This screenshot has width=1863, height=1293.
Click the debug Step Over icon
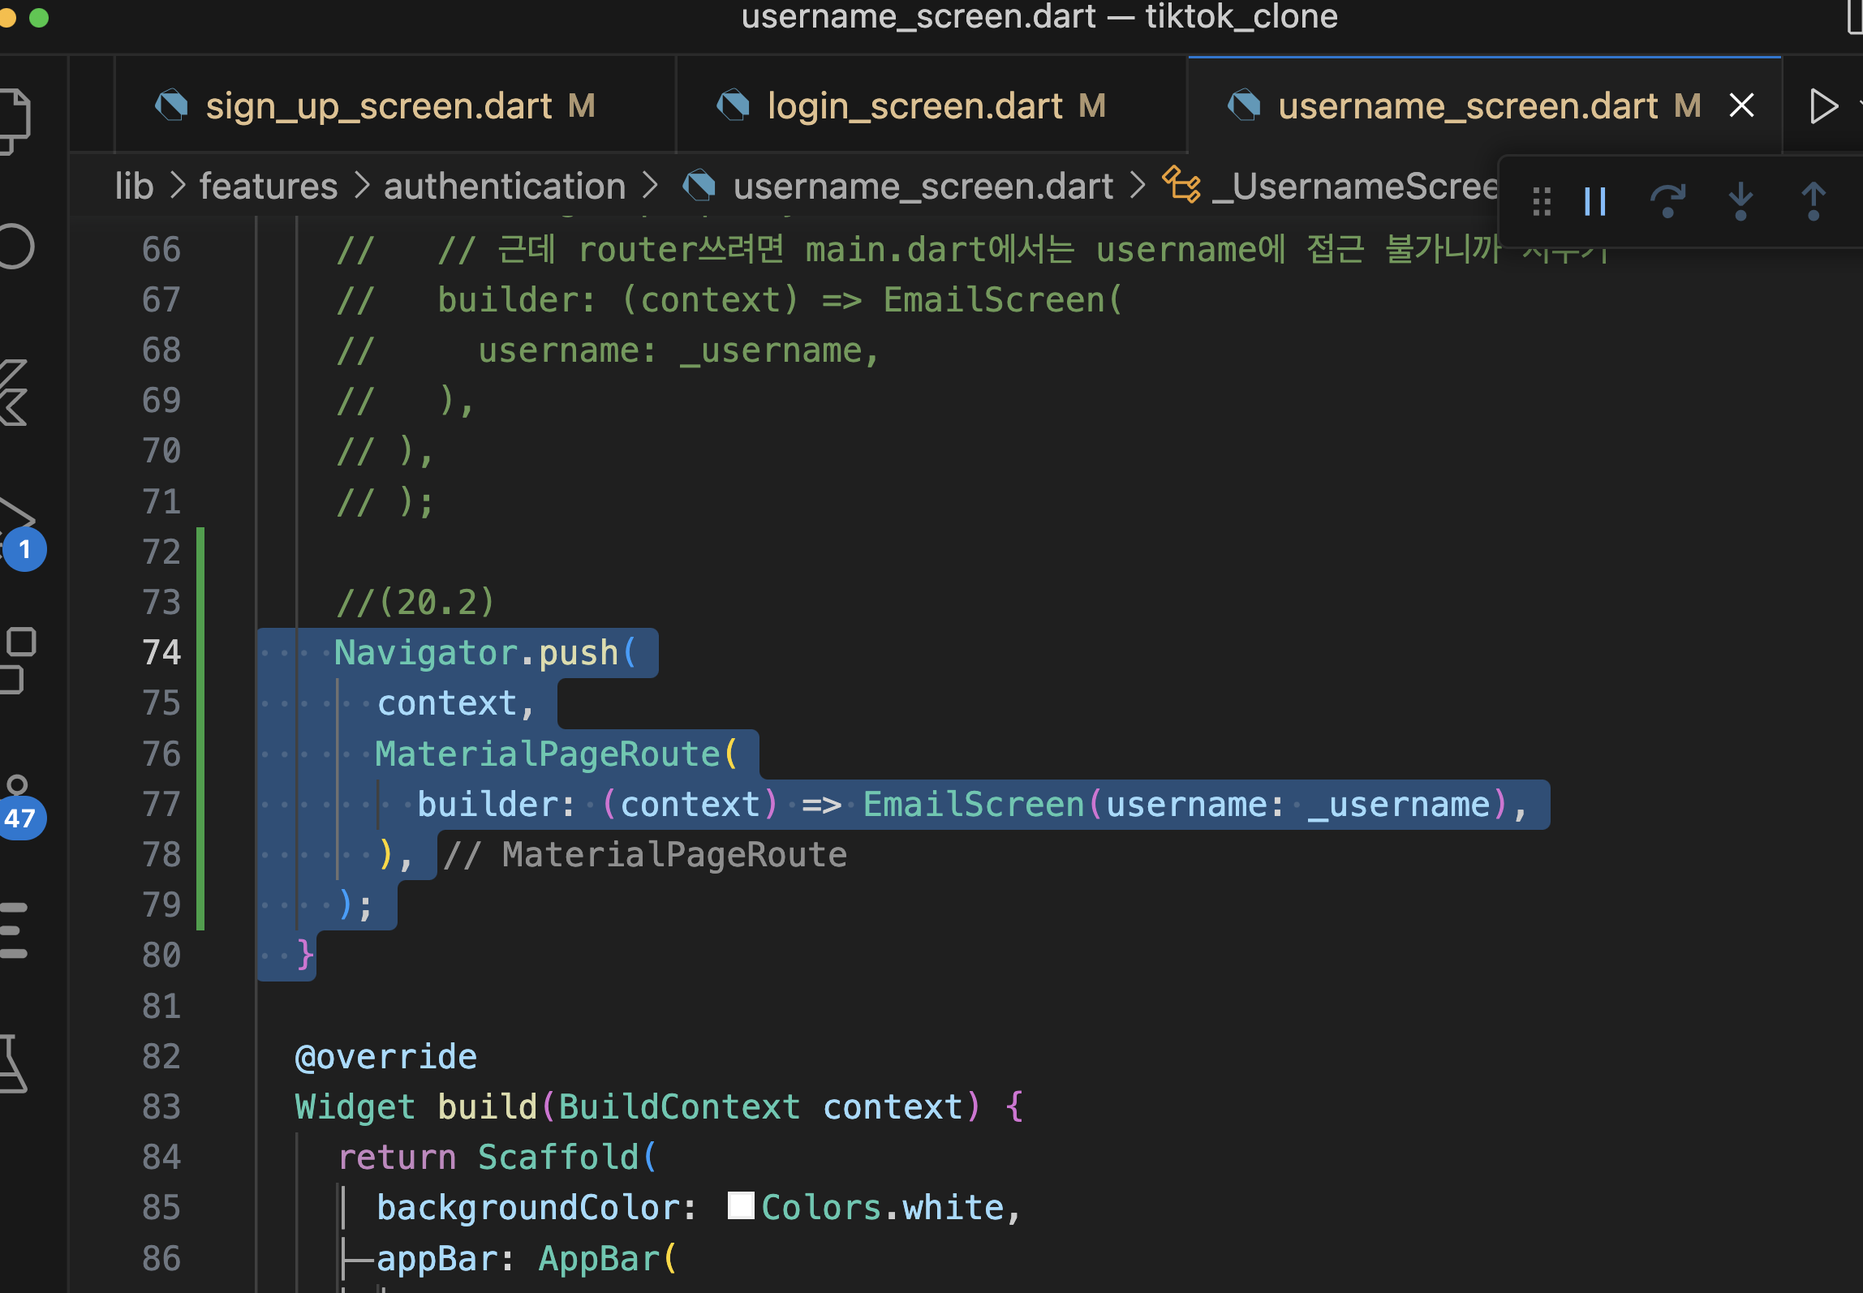[1667, 201]
